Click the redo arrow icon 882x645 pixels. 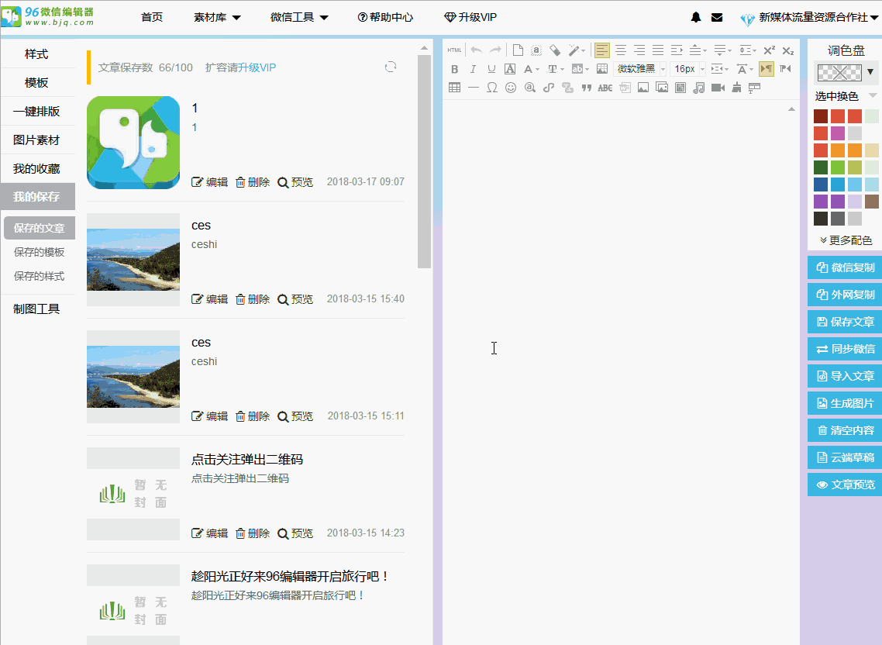click(x=495, y=50)
